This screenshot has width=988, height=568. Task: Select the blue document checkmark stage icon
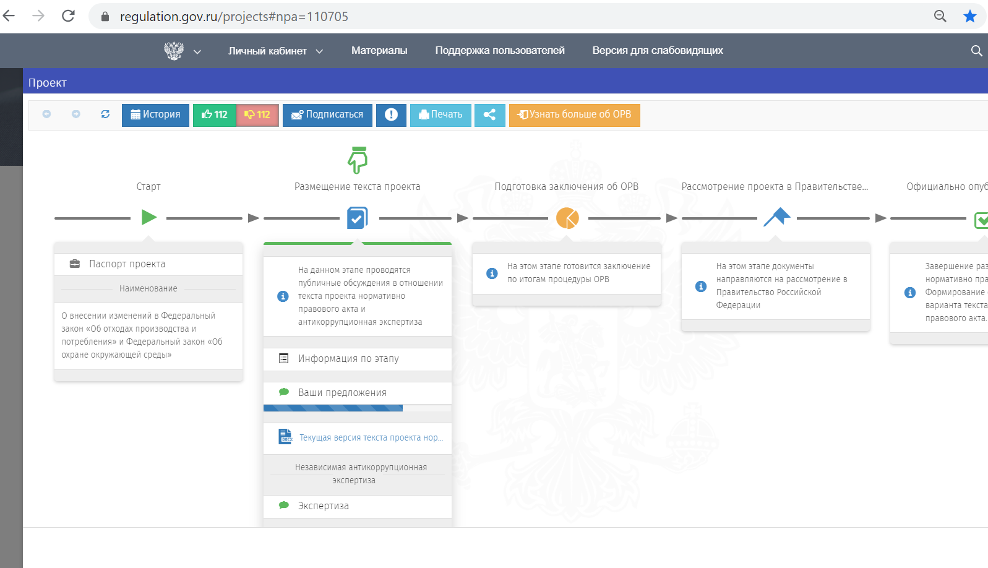tap(357, 218)
